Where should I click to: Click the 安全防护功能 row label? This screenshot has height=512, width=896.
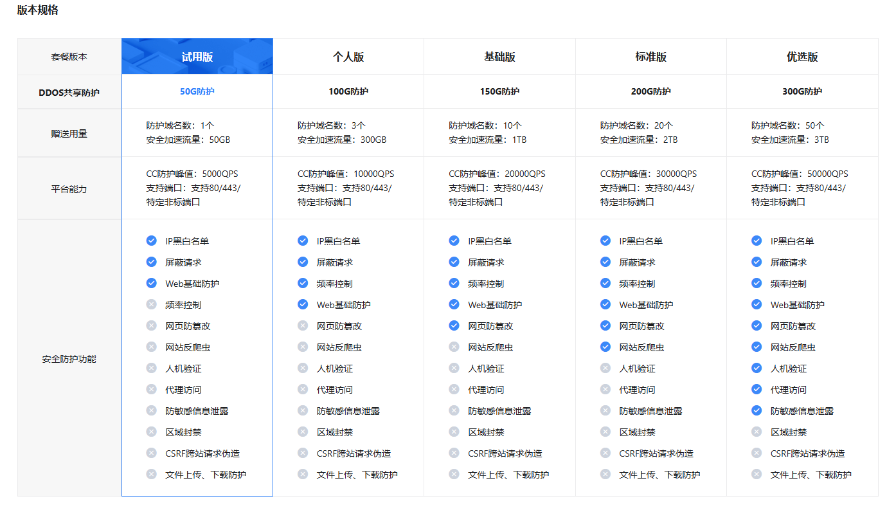[x=69, y=359]
